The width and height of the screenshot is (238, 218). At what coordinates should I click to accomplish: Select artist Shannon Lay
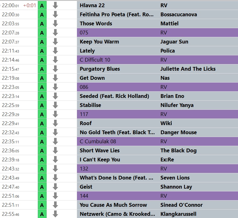176,187
